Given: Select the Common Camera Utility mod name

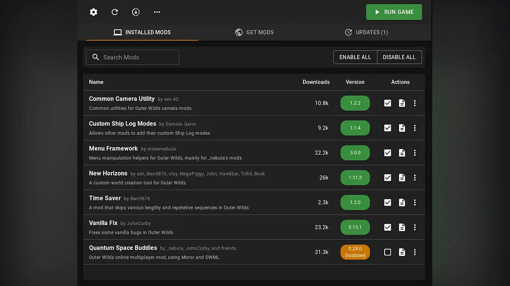Looking at the screenshot, I should click(x=122, y=99).
